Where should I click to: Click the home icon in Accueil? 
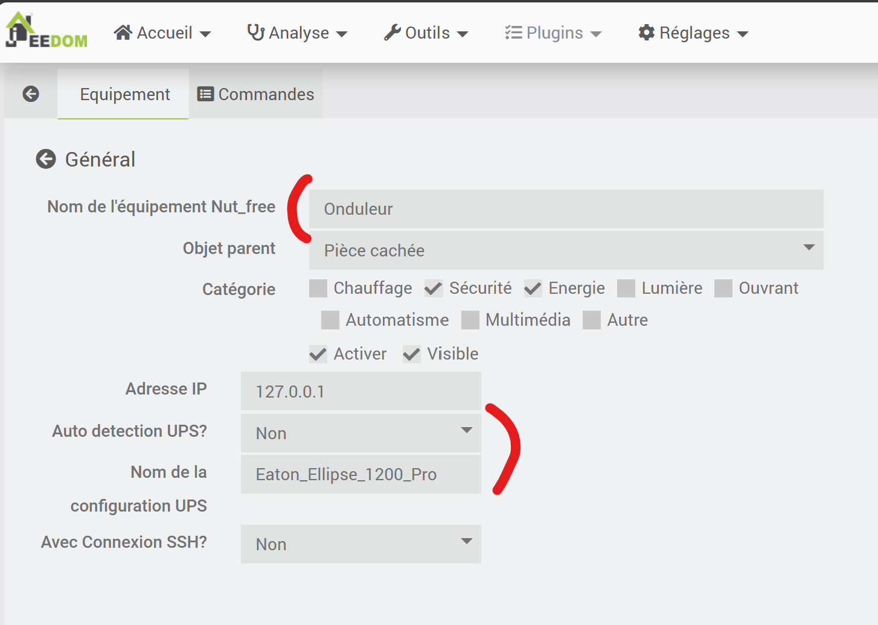click(x=123, y=33)
